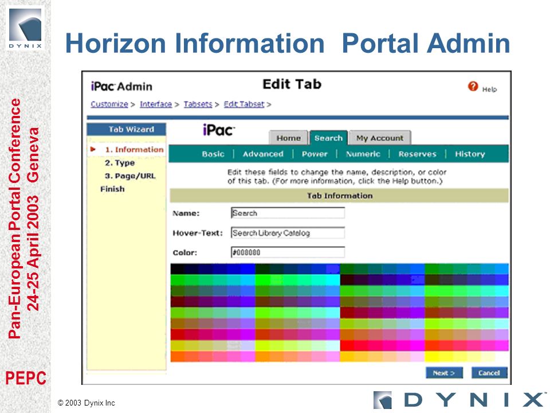This screenshot has width=550, height=413.
Task: Focus the Hover-Text input field
Action: tap(288, 233)
